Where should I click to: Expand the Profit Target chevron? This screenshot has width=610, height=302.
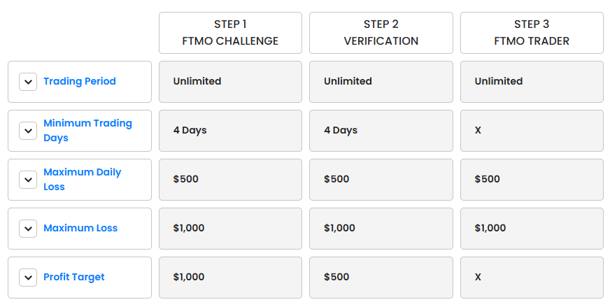click(x=28, y=278)
